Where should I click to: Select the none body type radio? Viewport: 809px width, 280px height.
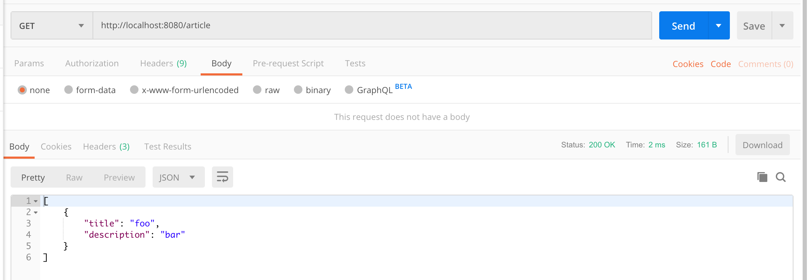[22, 90]
